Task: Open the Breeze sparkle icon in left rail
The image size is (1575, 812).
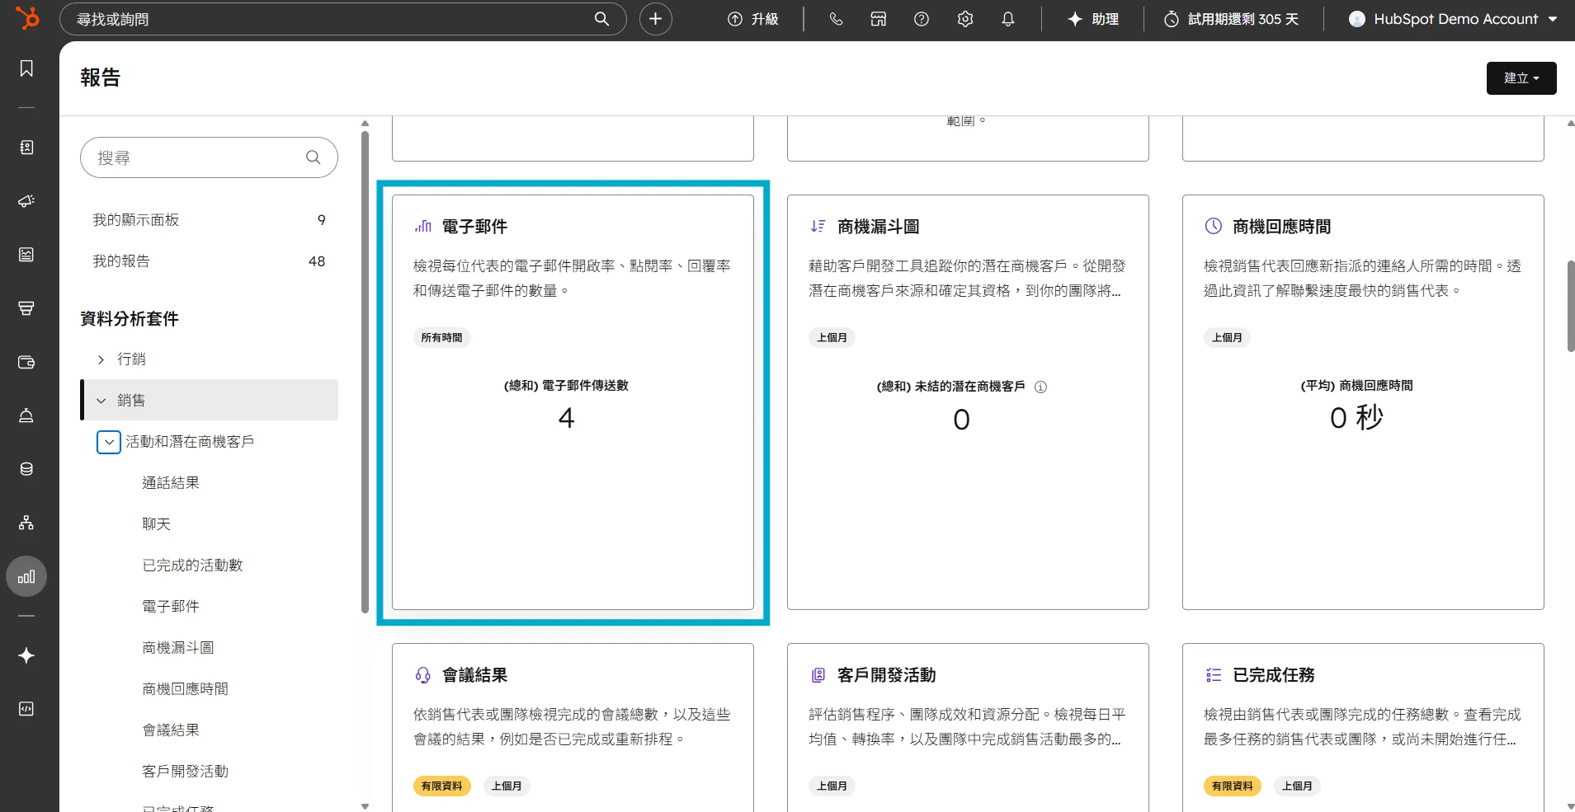Action: point(26,655)
